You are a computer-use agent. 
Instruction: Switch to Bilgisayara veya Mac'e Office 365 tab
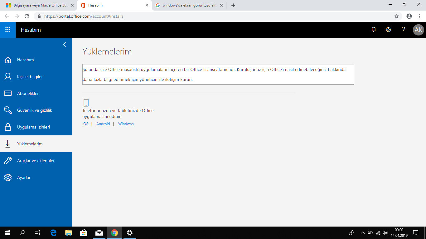click(40, 5)
